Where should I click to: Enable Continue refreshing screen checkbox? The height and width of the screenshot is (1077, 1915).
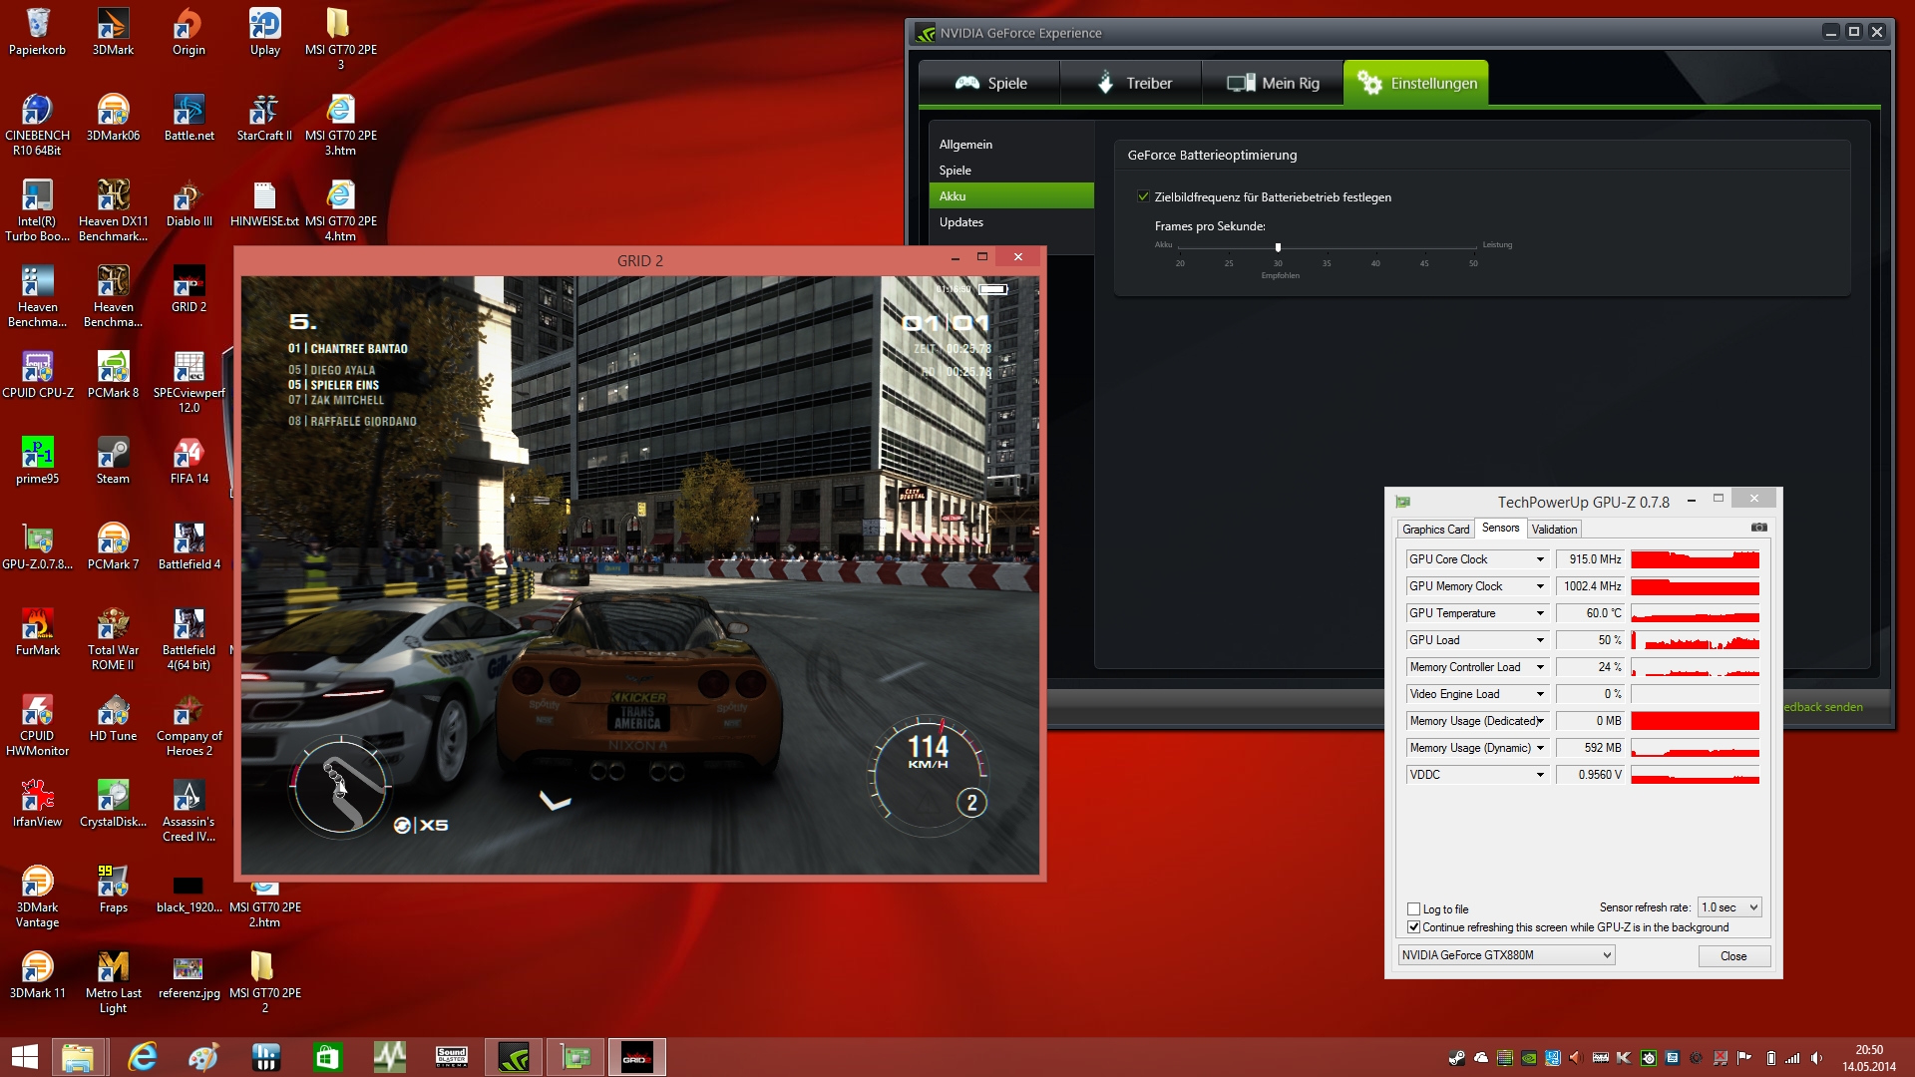click(1414, 927)
